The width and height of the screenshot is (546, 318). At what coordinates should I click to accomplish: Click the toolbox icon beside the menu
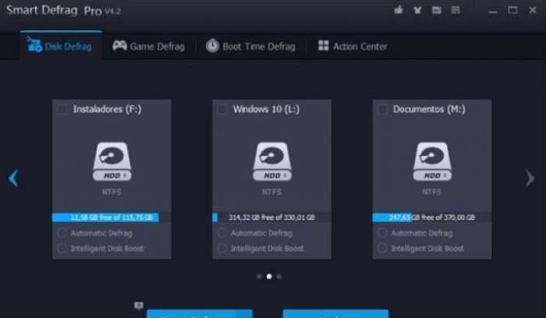point(437,10)
